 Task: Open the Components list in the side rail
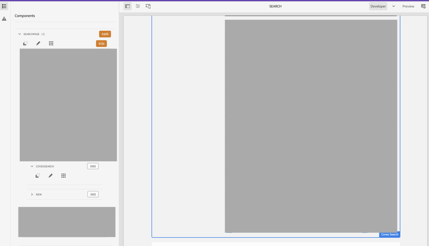(4, 6)
